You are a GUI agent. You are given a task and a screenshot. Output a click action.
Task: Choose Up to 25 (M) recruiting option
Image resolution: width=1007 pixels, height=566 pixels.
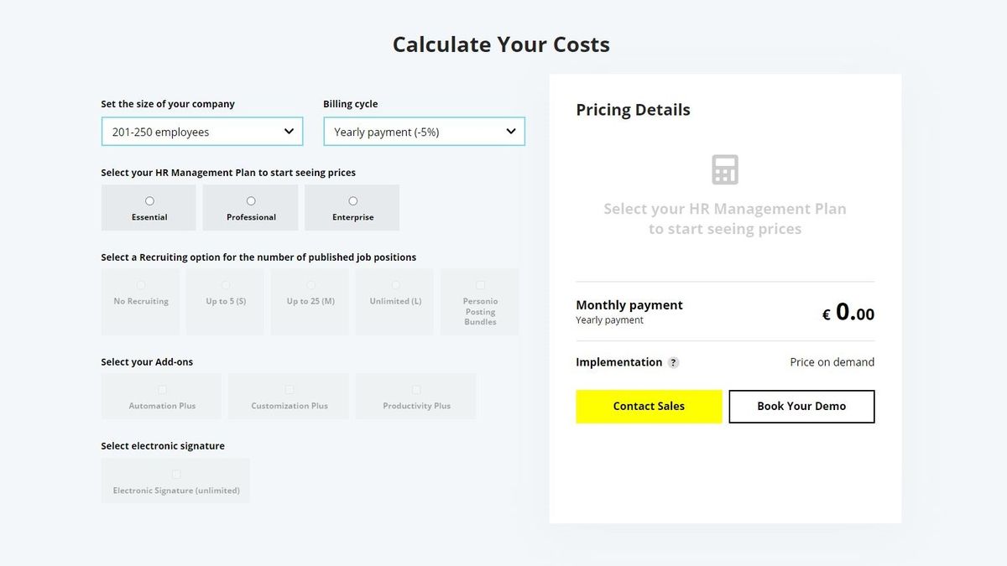click(x=310, y=302)
